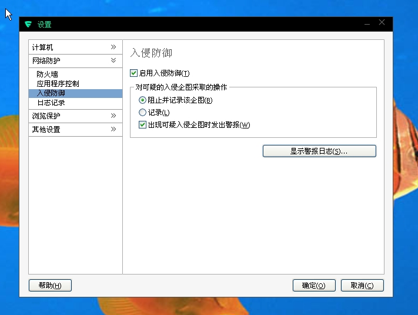
Task: Open the alert log via 显示警报日志 button
Action: coord(319,151)
